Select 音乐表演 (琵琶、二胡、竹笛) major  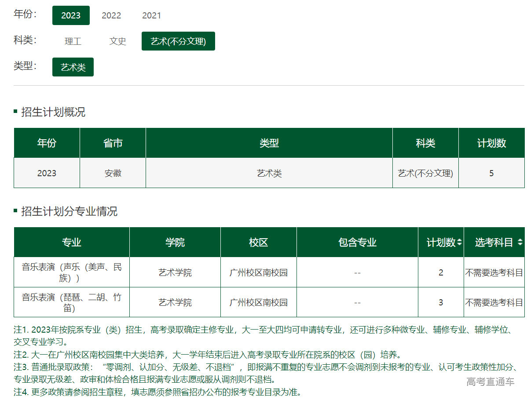tap(72, 302)
